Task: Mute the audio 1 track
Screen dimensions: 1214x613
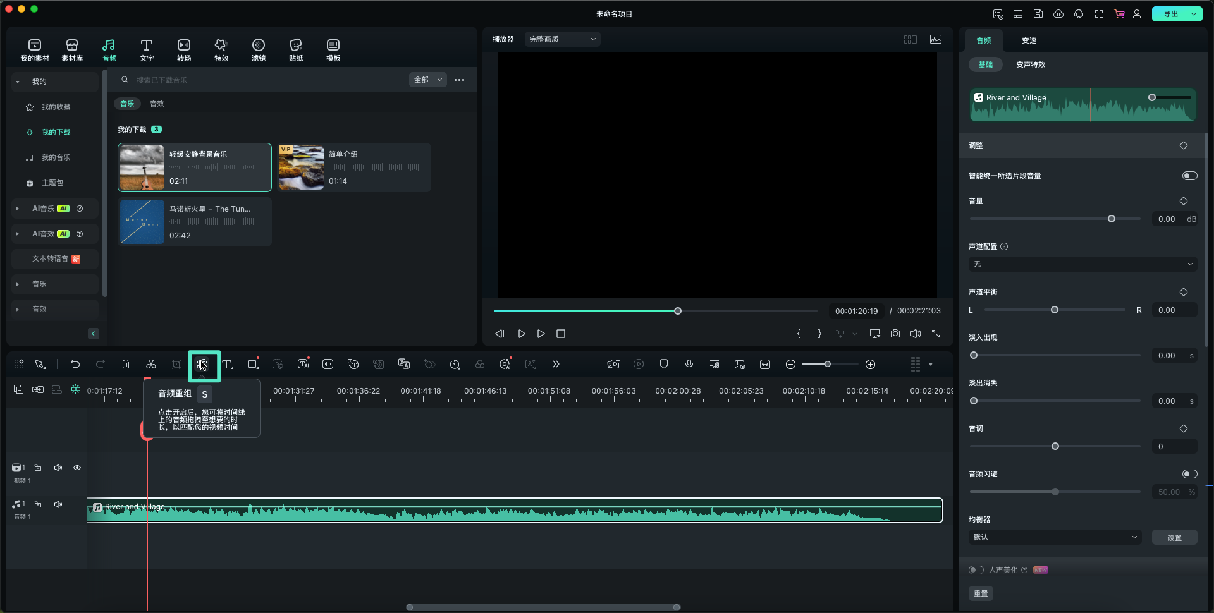Action: point(58,504)
